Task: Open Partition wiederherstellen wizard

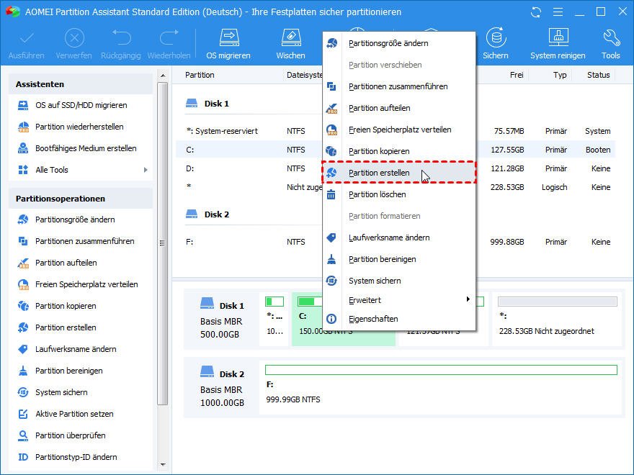Action: [79, 127]
